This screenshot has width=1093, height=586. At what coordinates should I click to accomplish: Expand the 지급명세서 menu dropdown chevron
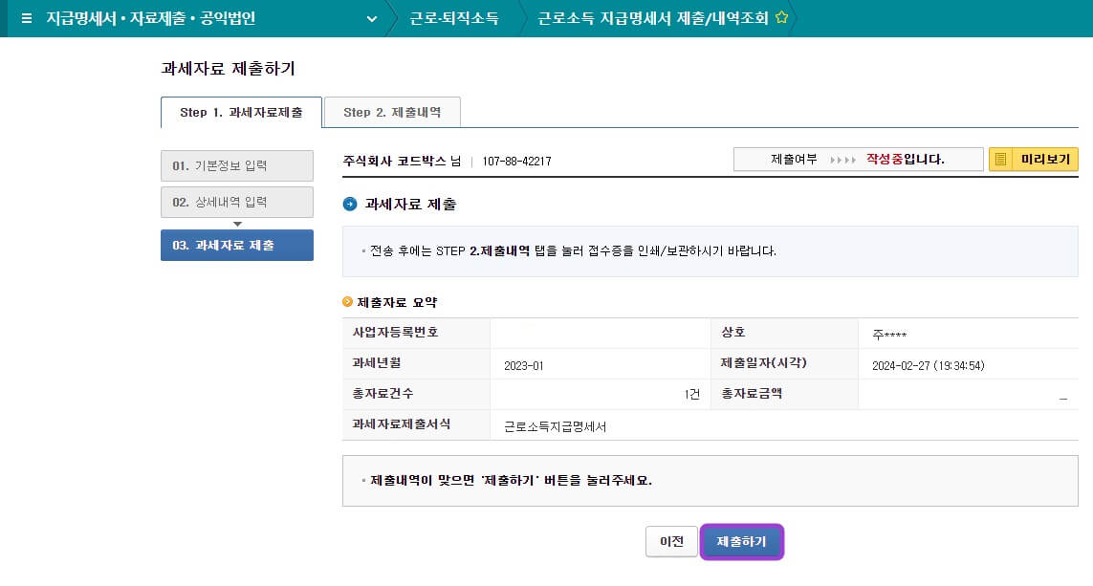pos(372,18)
